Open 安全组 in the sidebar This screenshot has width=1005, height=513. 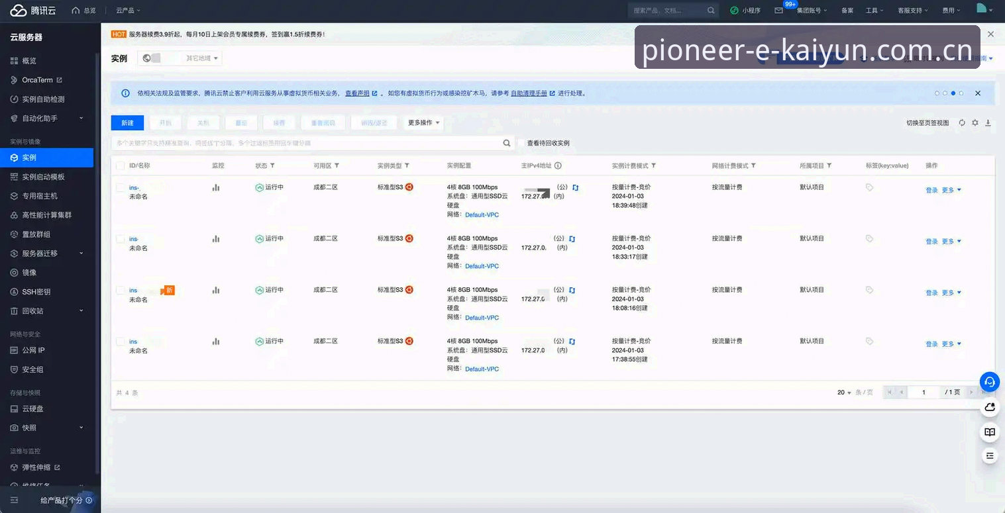pyautogui.click(x=32, y=369)
